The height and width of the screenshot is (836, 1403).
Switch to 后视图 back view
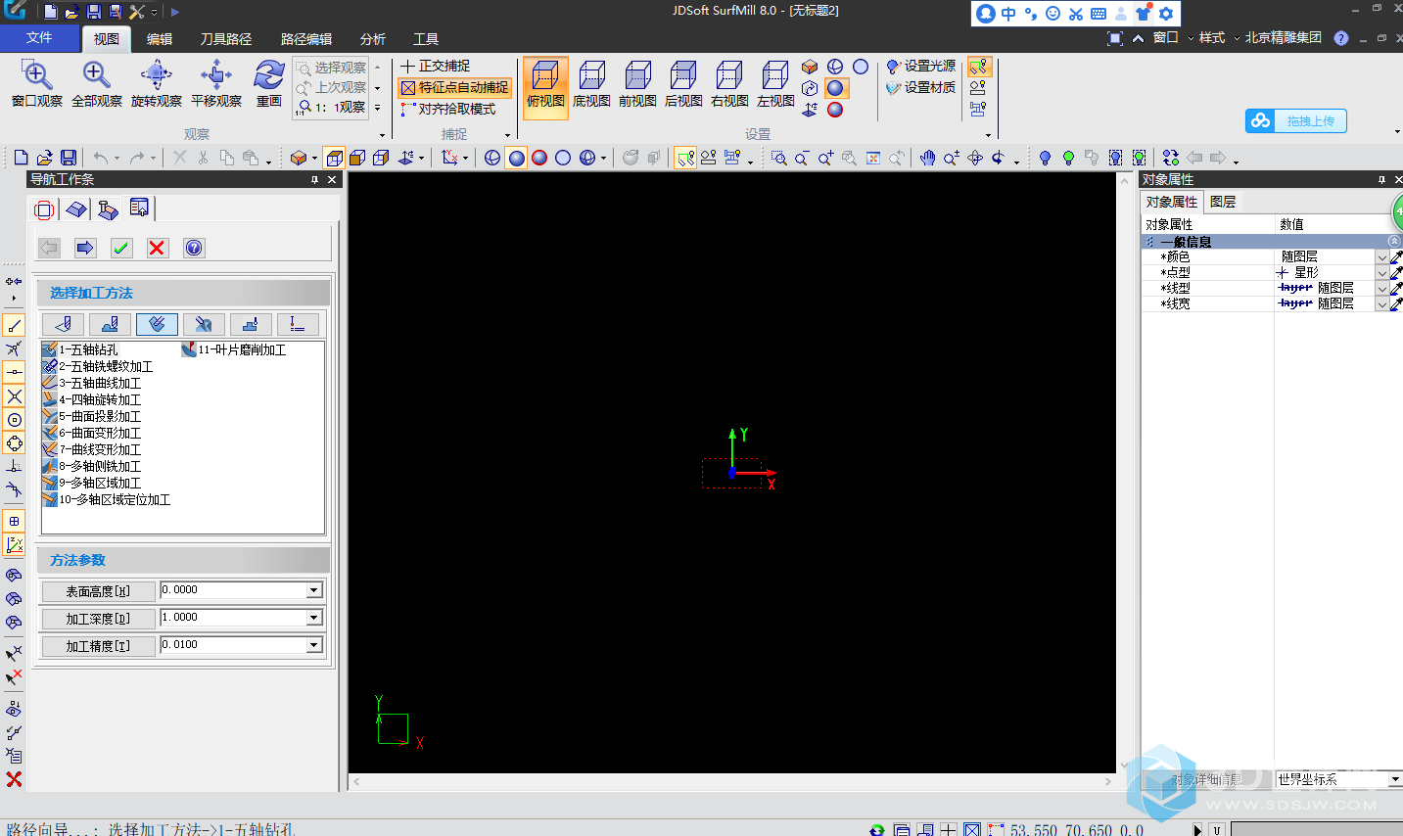pyautogui.click(x=683, y=84)
